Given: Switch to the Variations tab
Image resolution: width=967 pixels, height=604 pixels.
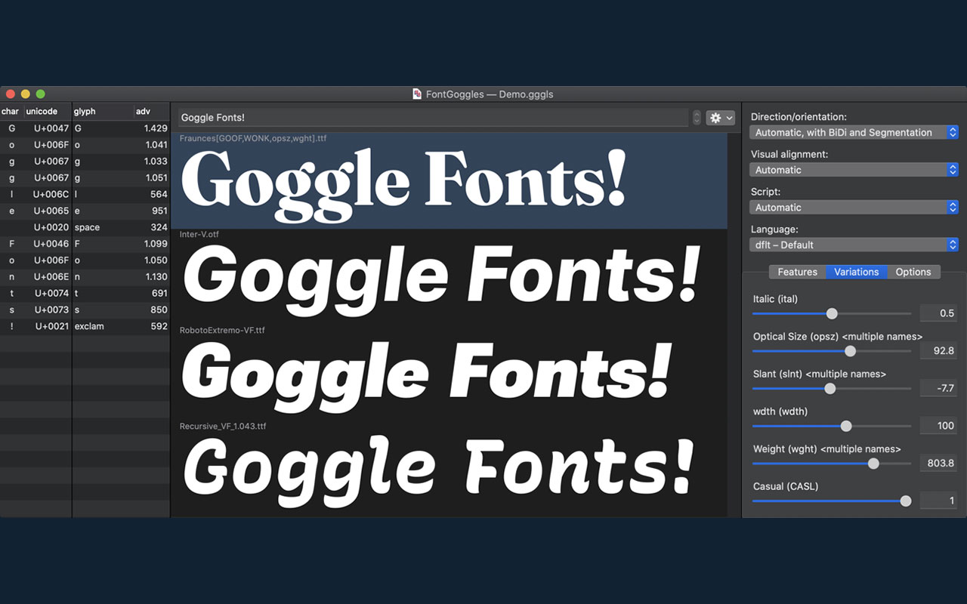Looking at the screenshot, I should 856,272.
